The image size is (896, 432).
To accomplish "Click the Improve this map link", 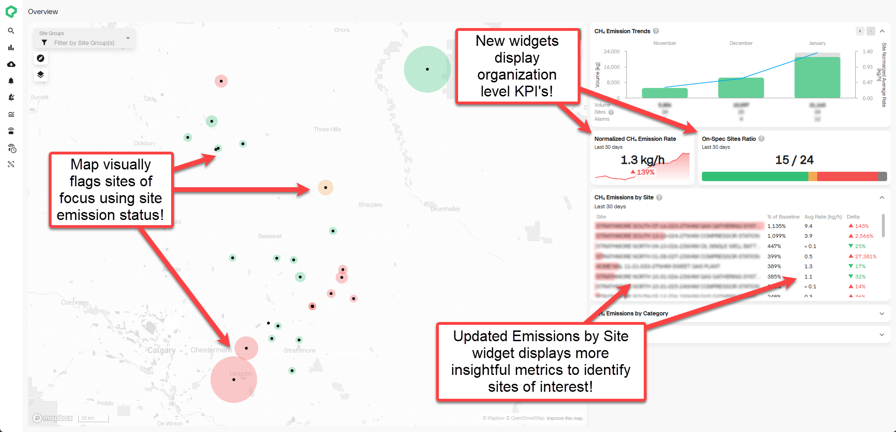I will tap(565, 418).
